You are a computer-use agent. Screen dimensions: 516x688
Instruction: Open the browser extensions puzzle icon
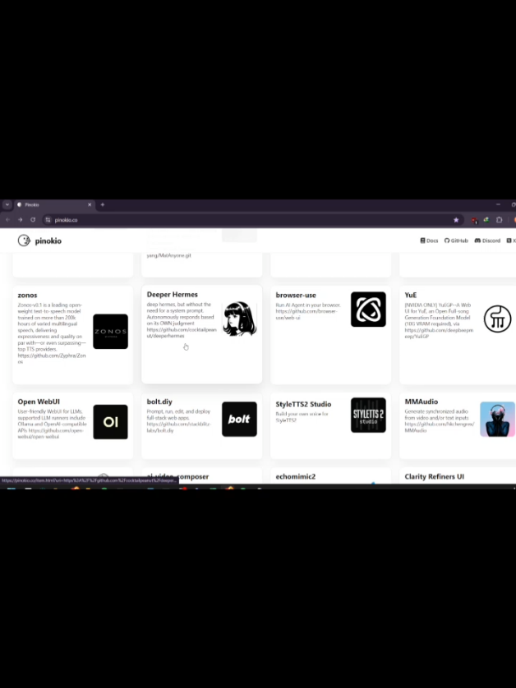pyautogui.click(x=500, y=220)
